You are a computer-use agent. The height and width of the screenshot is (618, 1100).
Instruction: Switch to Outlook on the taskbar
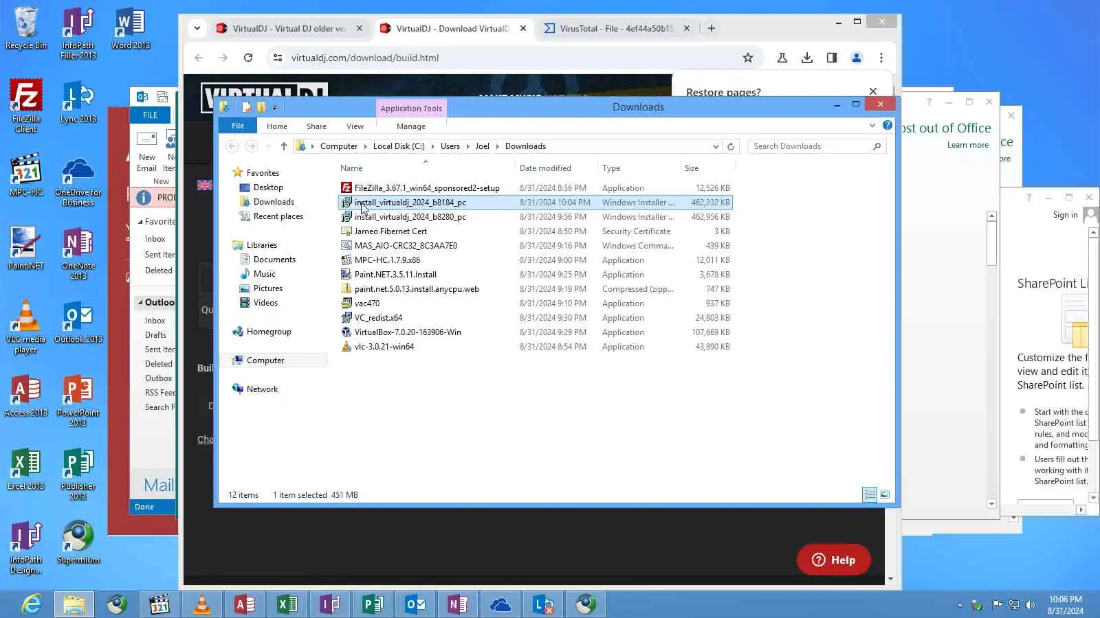pos(415,604)
